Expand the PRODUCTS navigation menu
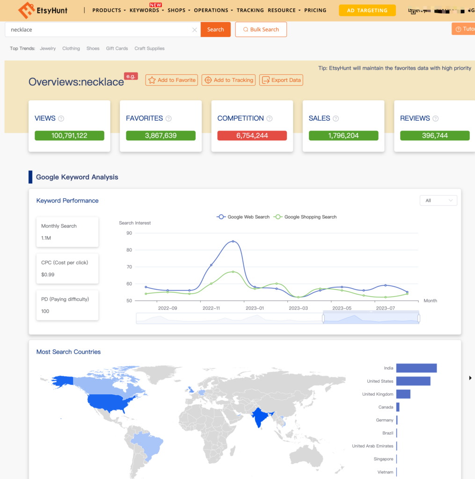This screenshot has height=479, width=475. click(109, 10)
